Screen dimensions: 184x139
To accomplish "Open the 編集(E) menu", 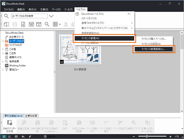I will coord(21,9).
